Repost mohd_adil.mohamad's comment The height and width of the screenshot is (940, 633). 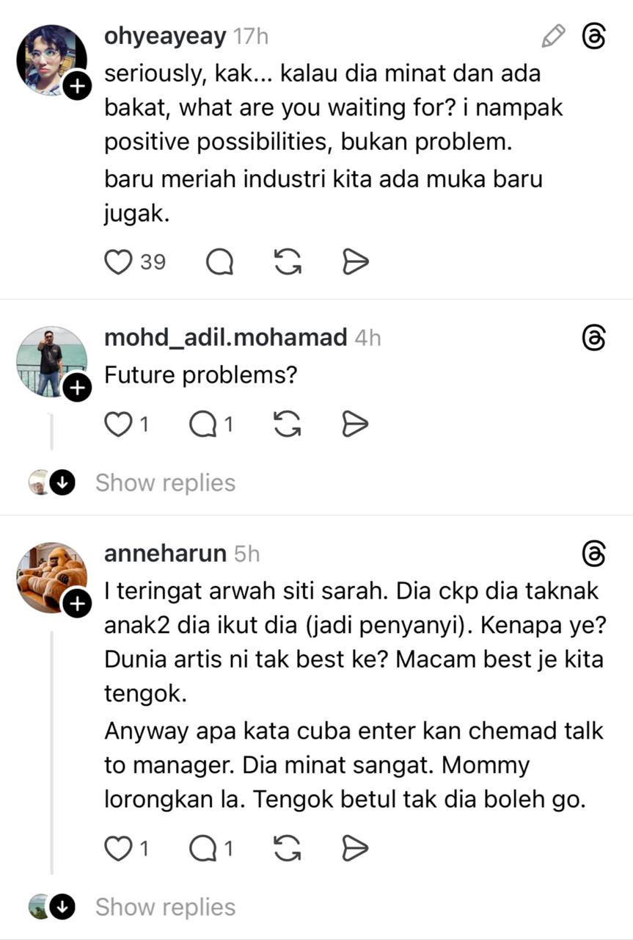point(288,424)
